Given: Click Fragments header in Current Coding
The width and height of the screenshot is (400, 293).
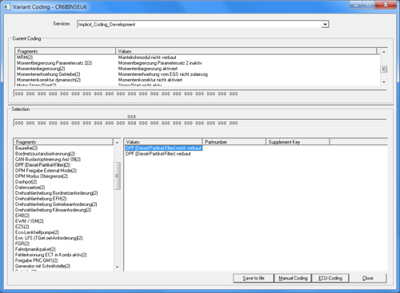Looking at the screenshot, I should (x=66, y=51).
